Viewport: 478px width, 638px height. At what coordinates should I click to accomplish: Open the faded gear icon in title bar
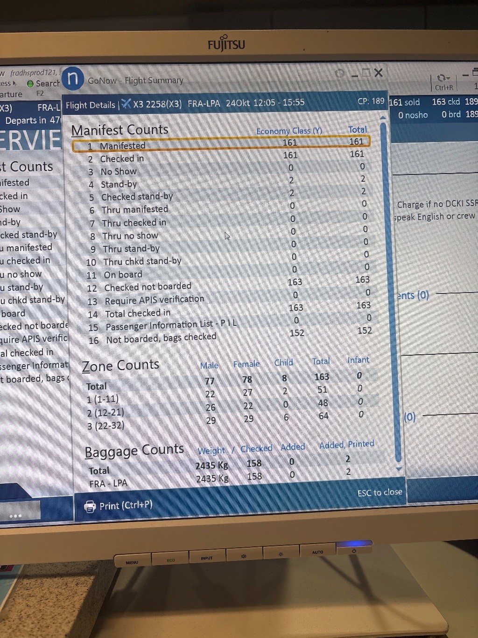(x=340, y=74)
